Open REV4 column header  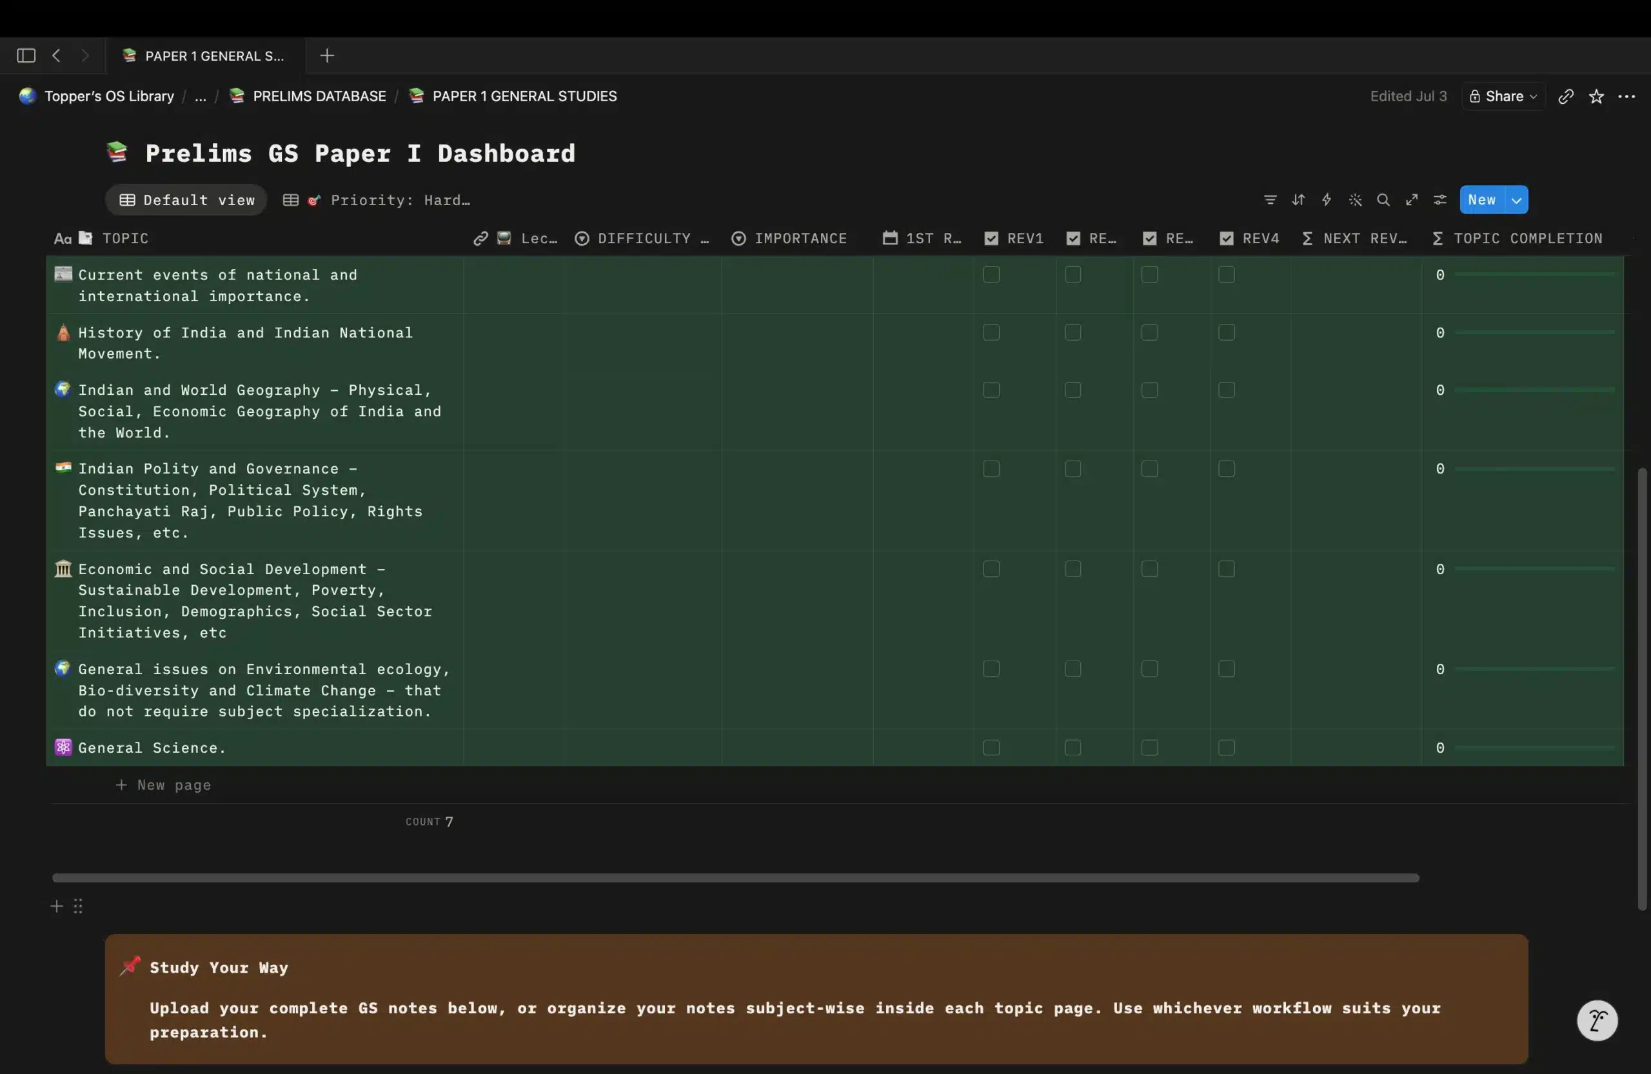1250,239
